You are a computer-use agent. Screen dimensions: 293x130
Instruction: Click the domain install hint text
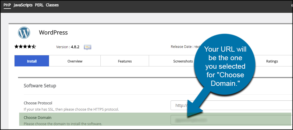pos(63,124)
